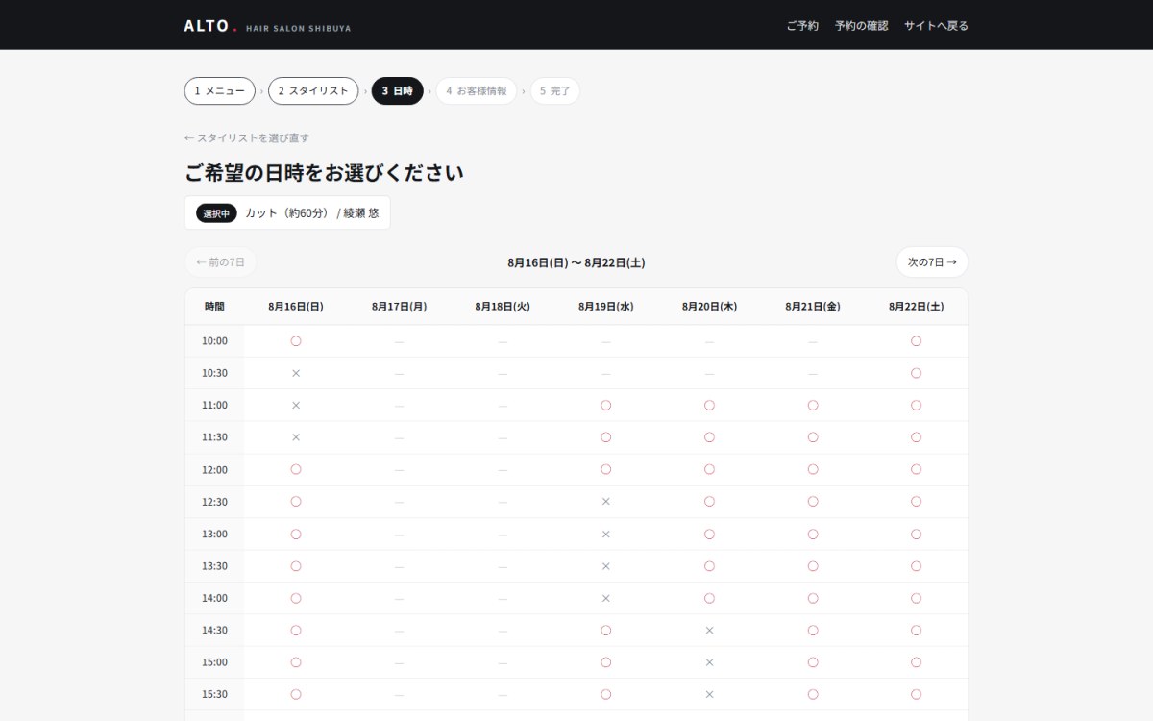Screen dimensions: 1153x721
Task: Click the 8月16日(日) column header
Action: tap(296, 307)
